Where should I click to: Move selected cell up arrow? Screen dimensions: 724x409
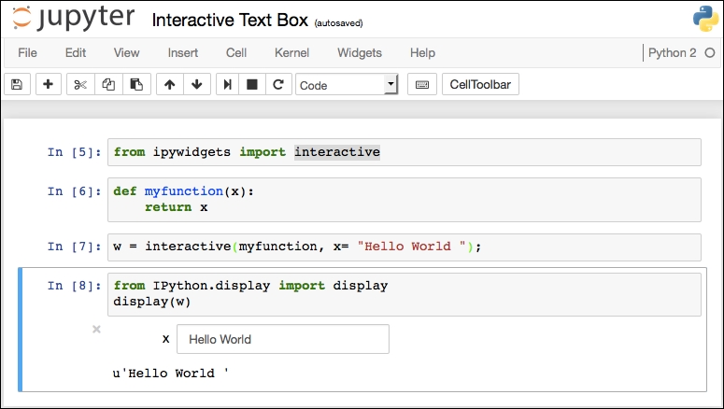[169, 84]
